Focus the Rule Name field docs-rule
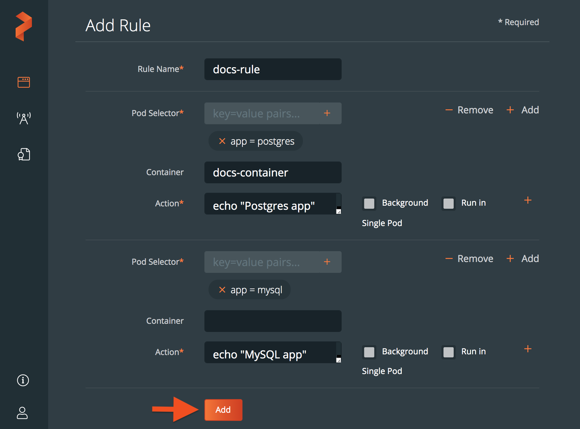The image size is (580, 429). [x=273, y=69]
